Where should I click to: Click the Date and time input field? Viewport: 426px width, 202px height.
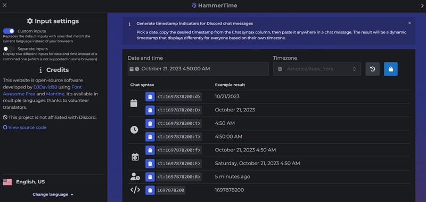pos(198,69)
